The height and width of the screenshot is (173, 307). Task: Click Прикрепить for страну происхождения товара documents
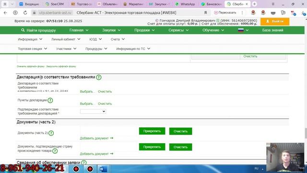point(152,147)
